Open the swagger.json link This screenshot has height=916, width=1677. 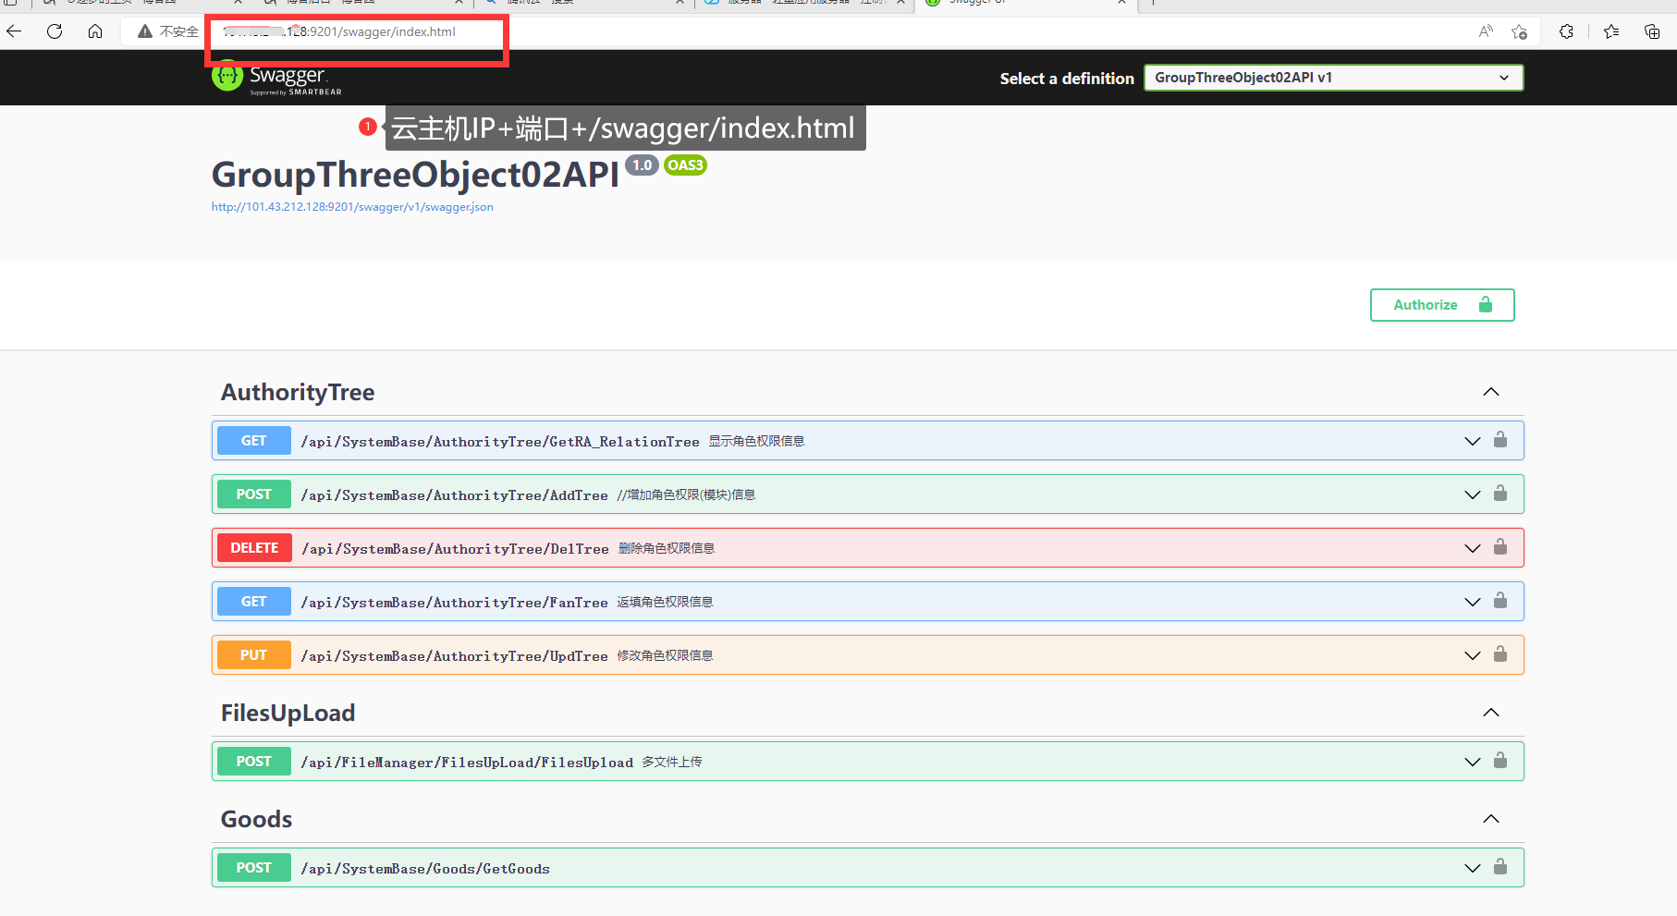(x=352, y=206)
